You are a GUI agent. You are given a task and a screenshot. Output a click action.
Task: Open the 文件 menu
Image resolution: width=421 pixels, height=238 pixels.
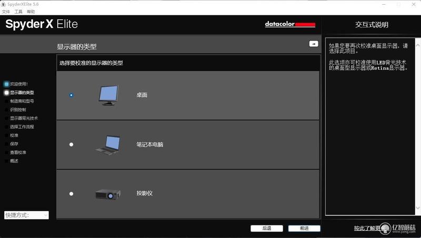point(6,12)
